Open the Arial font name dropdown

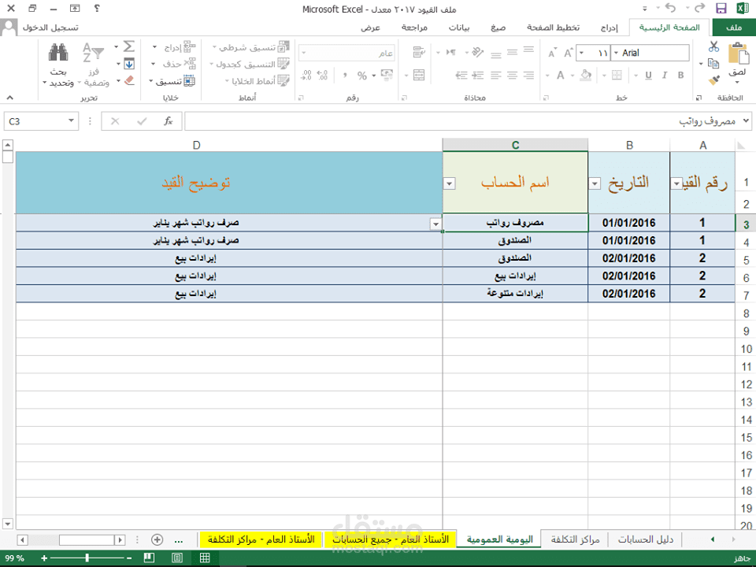pos(616,53)
